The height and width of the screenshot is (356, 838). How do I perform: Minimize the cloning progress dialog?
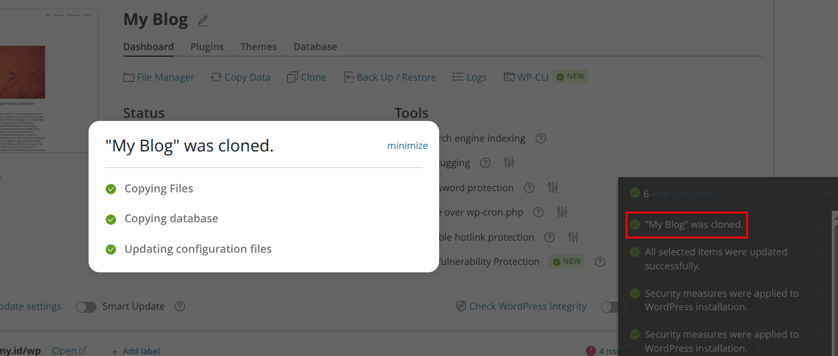407,146
